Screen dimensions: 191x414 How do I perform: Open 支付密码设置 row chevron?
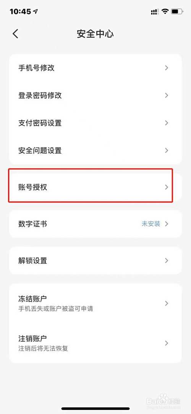(x=167, y=123)
